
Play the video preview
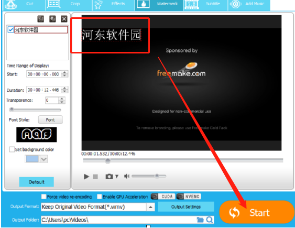tap(86, 177)
